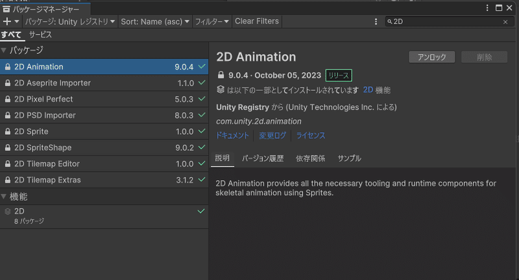Switch to the 説明 tab
The height and width of the screenshot is (280, 519).
(222, 158)
